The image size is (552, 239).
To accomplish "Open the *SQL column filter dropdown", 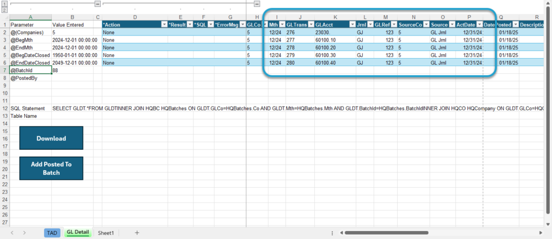I will click(x=211, y=25).
